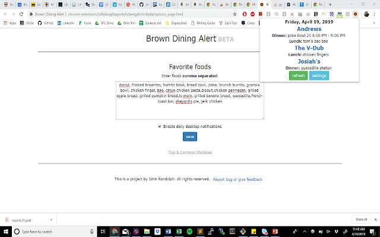
Task: Open File Explorer from the taskbar
Action: pos(147,232)
